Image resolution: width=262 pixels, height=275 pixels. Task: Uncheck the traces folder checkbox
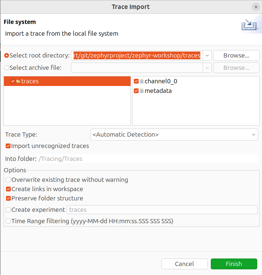(13, 81)
